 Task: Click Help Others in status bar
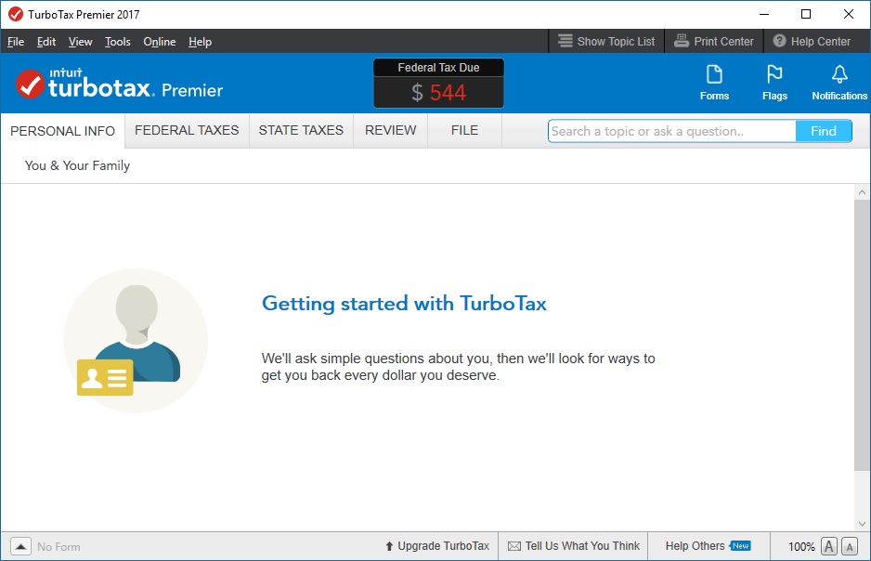pos(708,546)
